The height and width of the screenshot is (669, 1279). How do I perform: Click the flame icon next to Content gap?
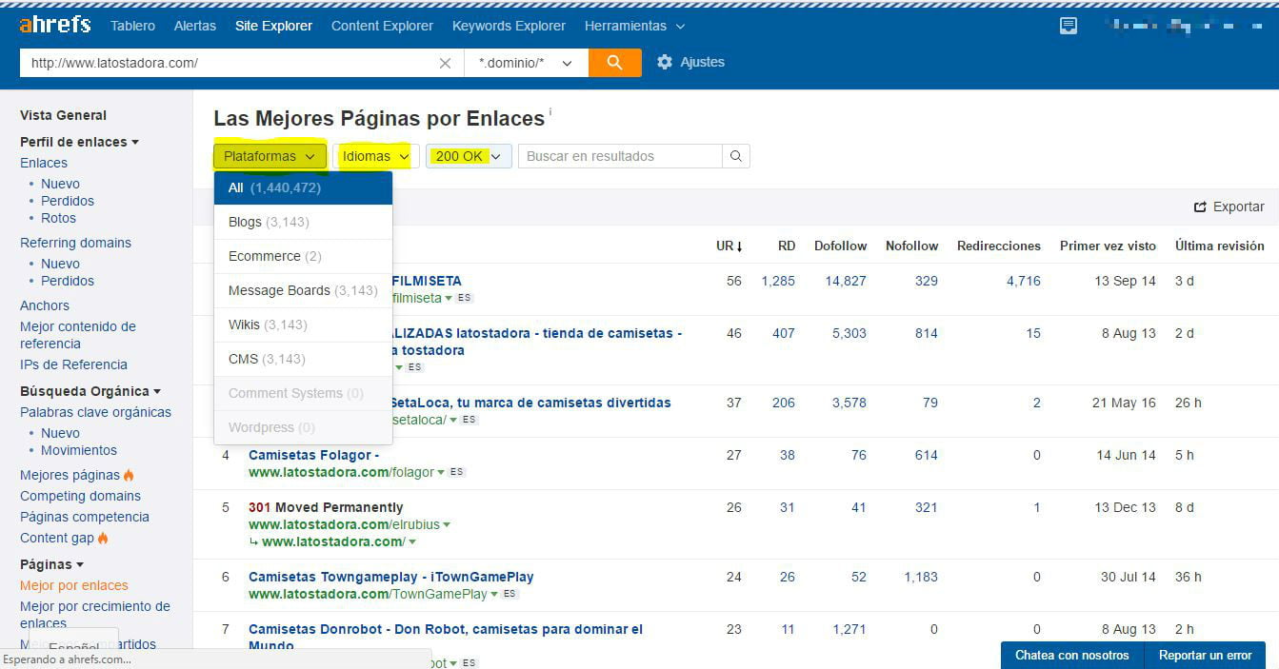point(103,538)
